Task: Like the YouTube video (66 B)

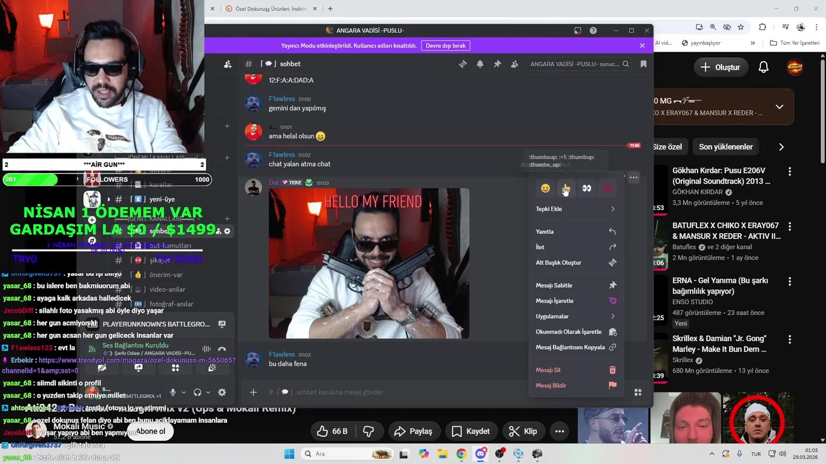Action: (332, 431)
